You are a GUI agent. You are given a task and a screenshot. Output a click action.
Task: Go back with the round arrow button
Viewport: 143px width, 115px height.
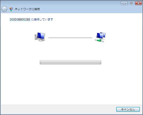[4, 9]
